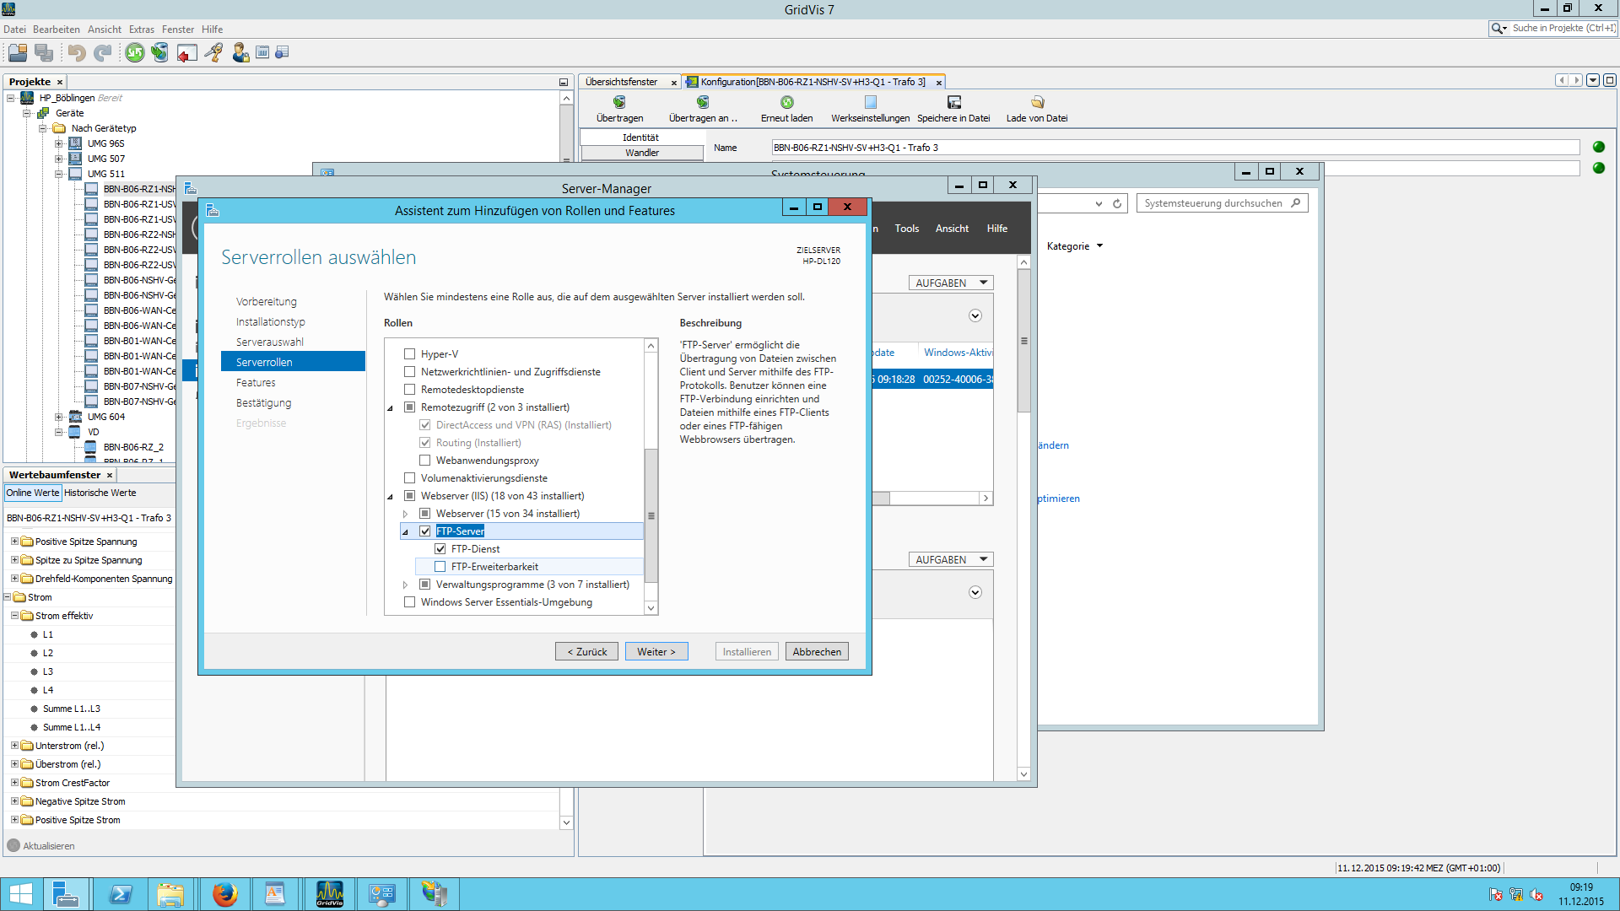Click the Systemsteuerung durchsuchen search field
This screenshot has width=1620, height=911.
(x=1212, y=203)
